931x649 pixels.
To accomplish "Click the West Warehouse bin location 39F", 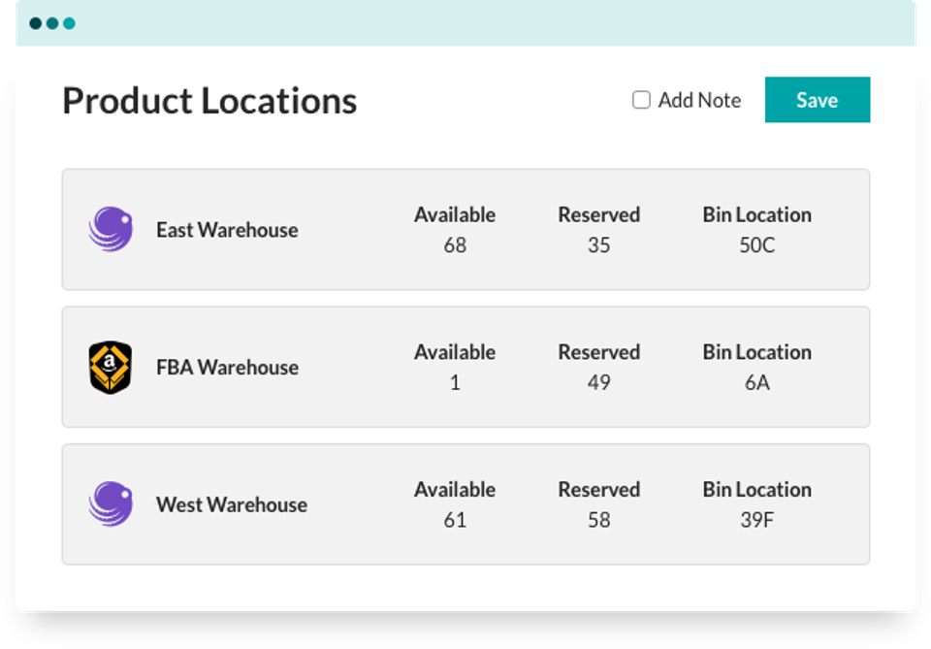I will (756, 520).
